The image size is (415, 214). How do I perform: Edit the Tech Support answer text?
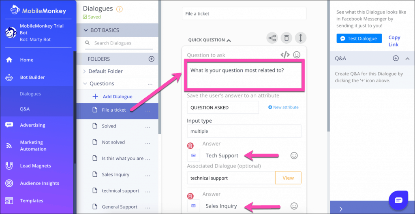click(x=222, y=156)
